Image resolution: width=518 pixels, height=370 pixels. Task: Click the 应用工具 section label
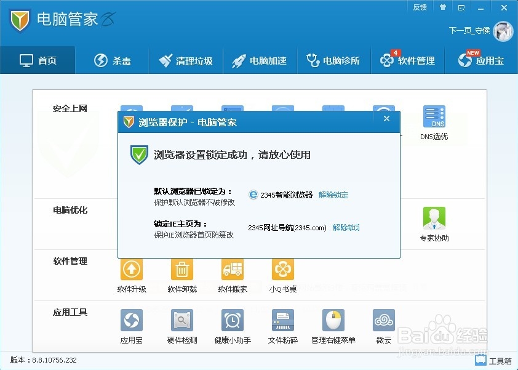[x=70, y=312]
